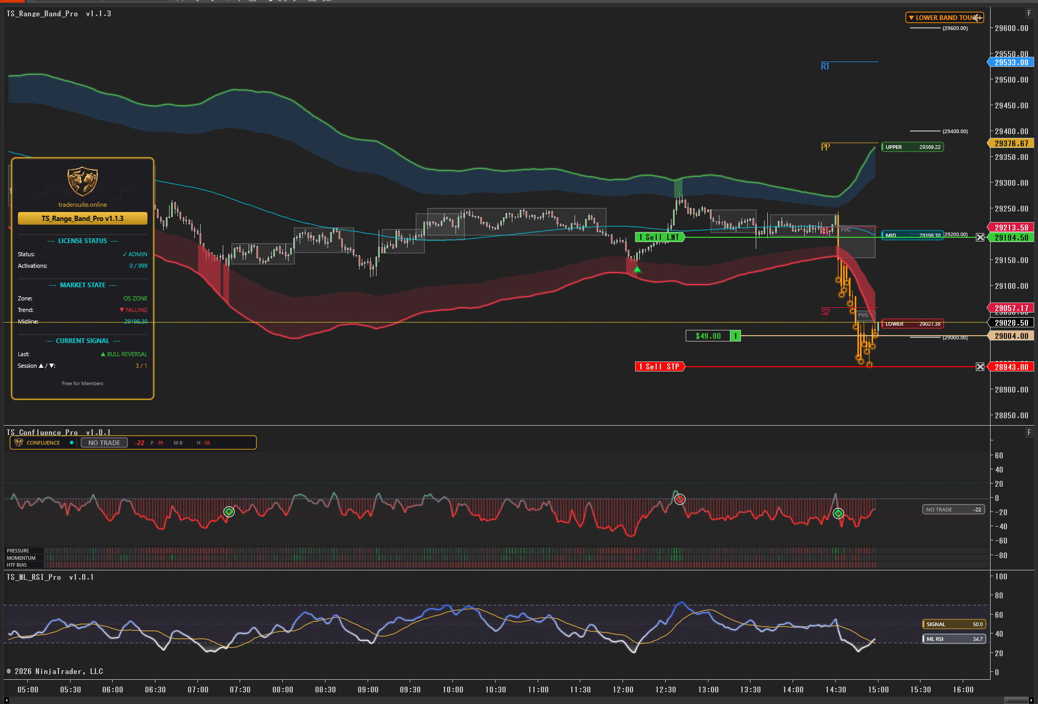Select the red circled signal near 12:40
Screen dimensions: 1038x704
coord(680,499)
